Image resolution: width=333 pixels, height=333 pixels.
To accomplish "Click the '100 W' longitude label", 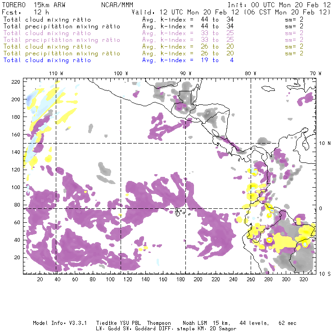I will [x=121, y=73].
